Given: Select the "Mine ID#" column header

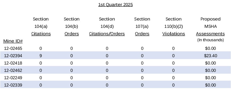Looking at the screenshot, I should (13, 41).
